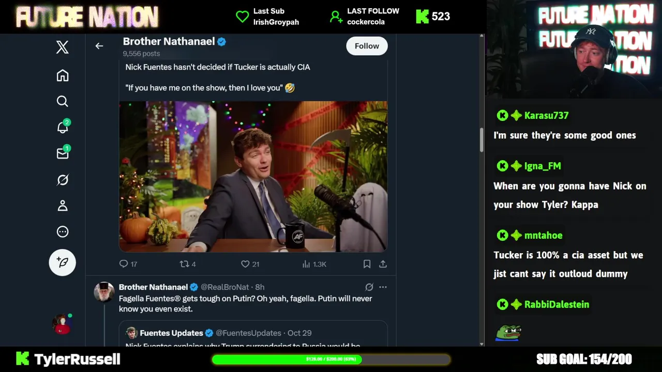View analytics showing 1.3K views
Viewport: 662px width, 372px height.
(314, 264)
